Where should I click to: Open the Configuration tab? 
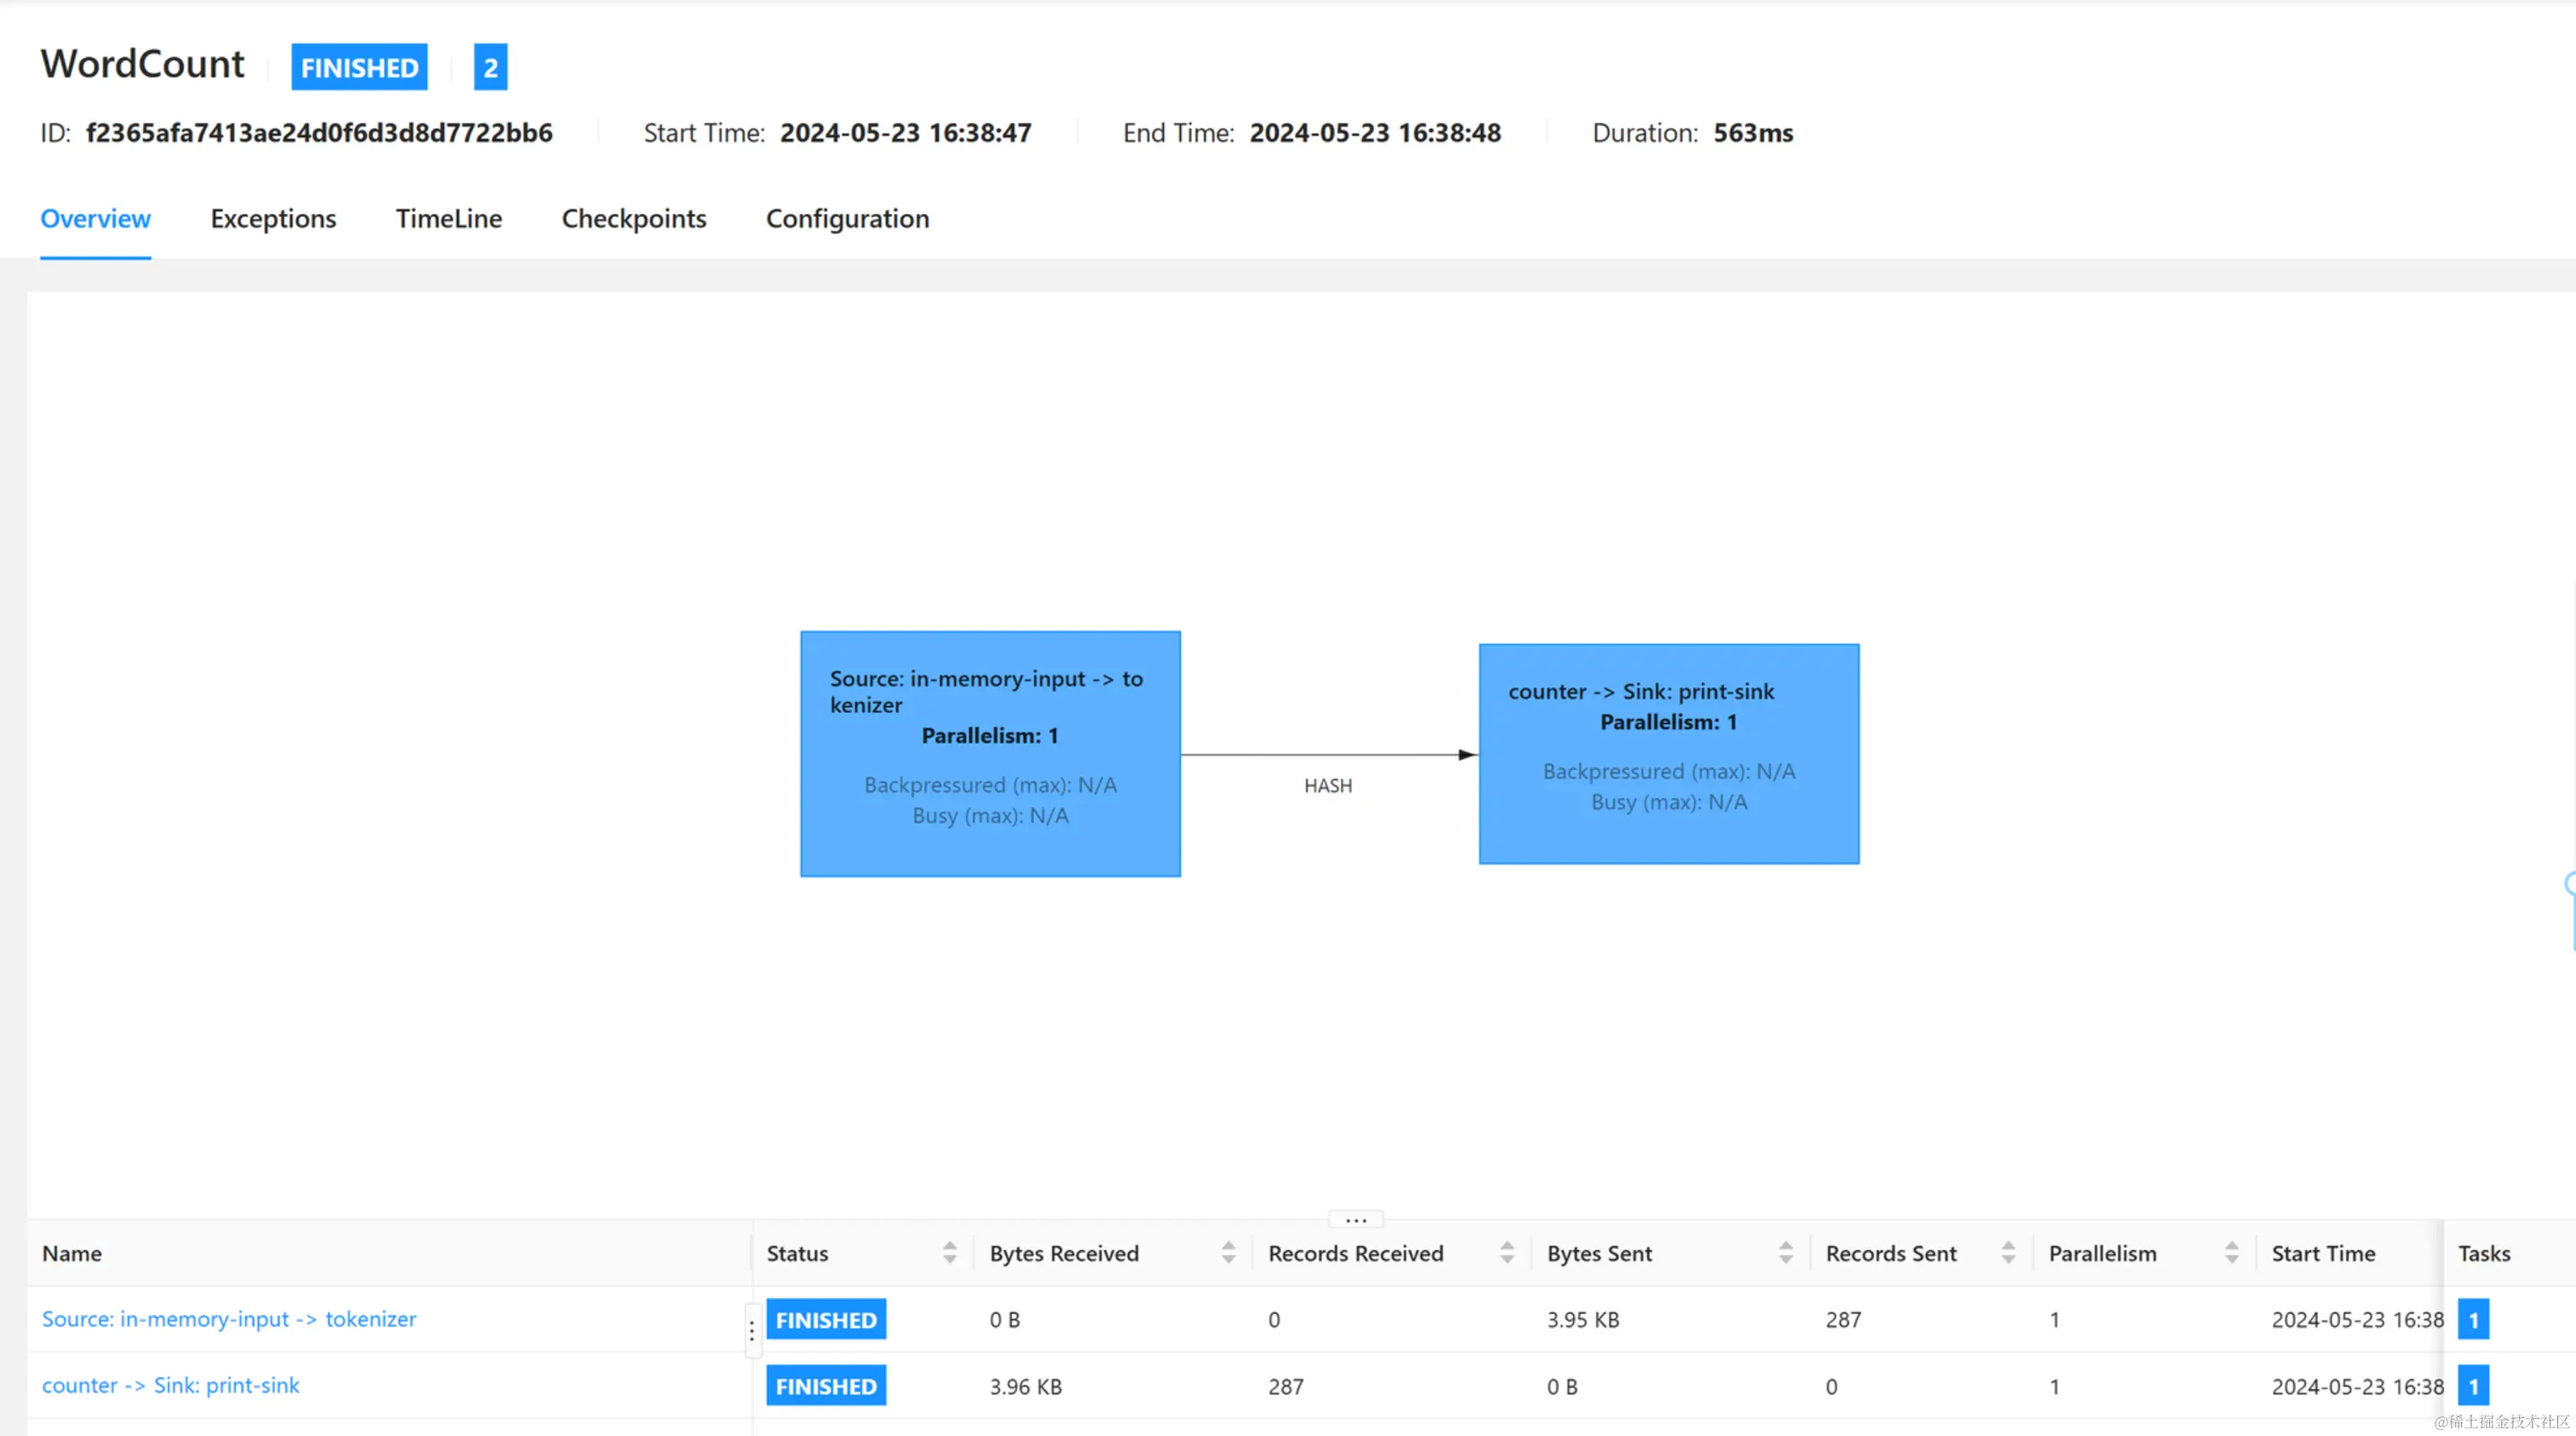click(x=847, y=219)
